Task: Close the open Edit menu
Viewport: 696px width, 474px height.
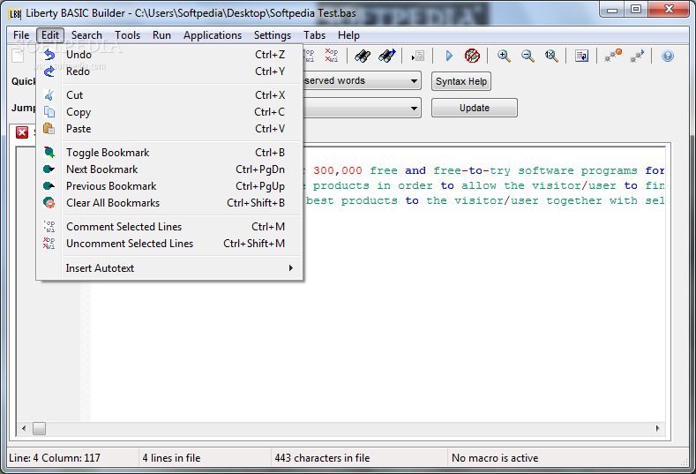Action: pyautogui.click(x=50, y=35)
